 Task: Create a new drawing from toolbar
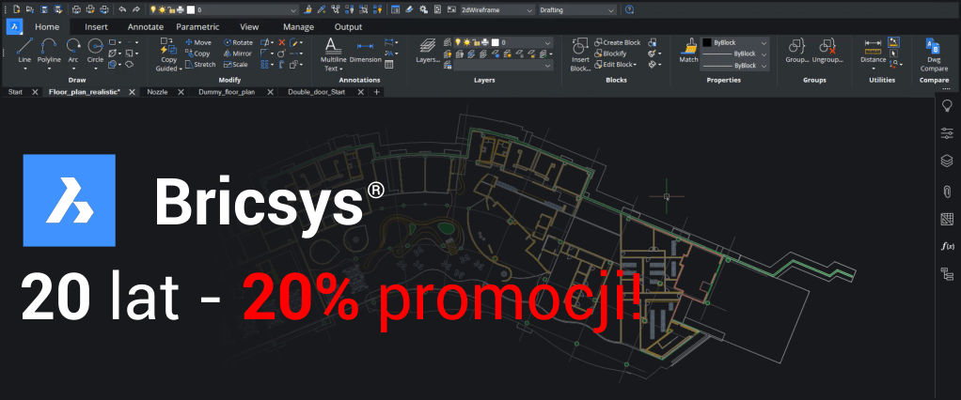[x=17, y=9]
